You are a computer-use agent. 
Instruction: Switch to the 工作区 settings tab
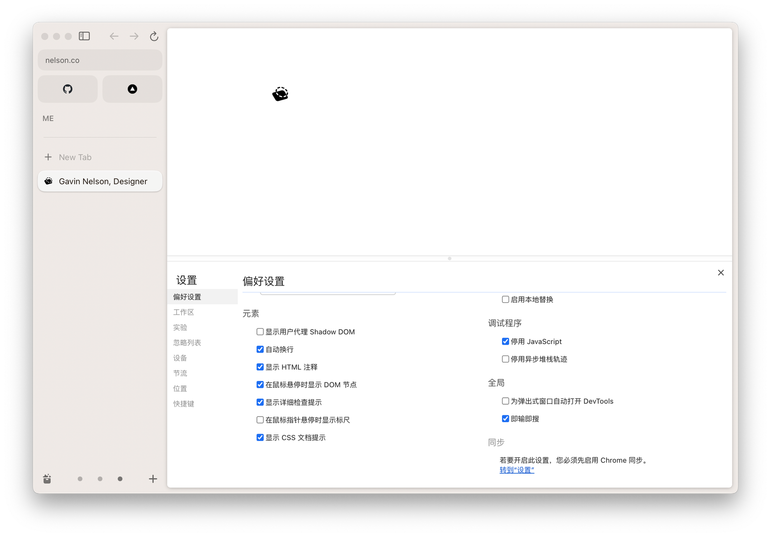click(184, 312)
